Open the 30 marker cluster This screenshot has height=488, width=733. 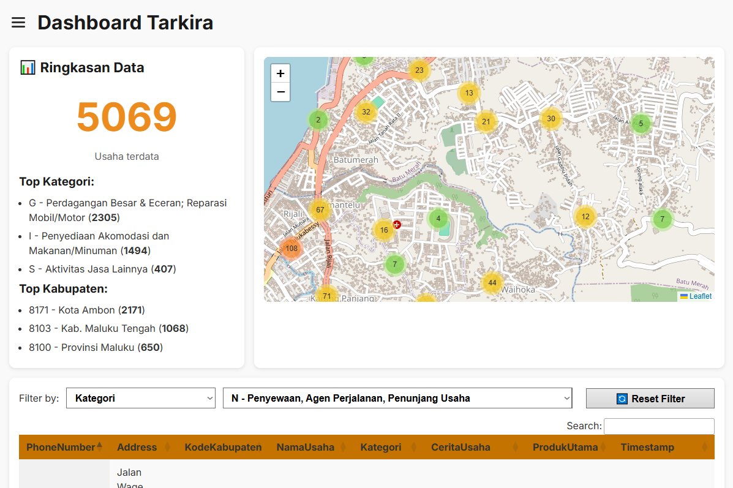click(x=551, y=119)
